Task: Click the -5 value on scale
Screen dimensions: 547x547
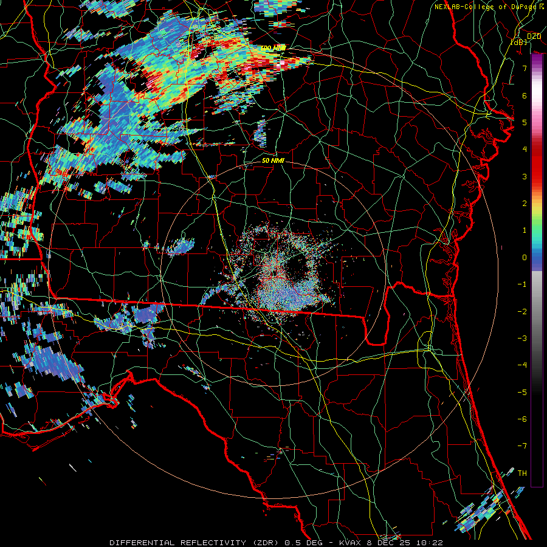Action: (x=522, y=393)
